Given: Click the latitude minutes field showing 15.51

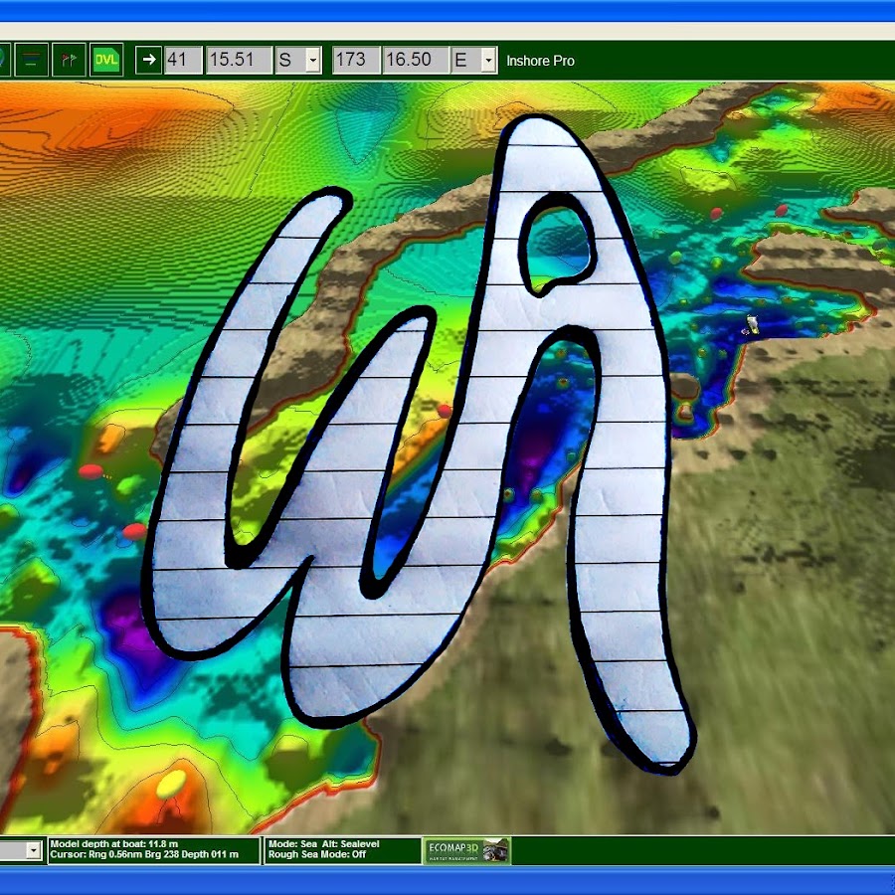Looking at the screenshot, I should 239,60.
